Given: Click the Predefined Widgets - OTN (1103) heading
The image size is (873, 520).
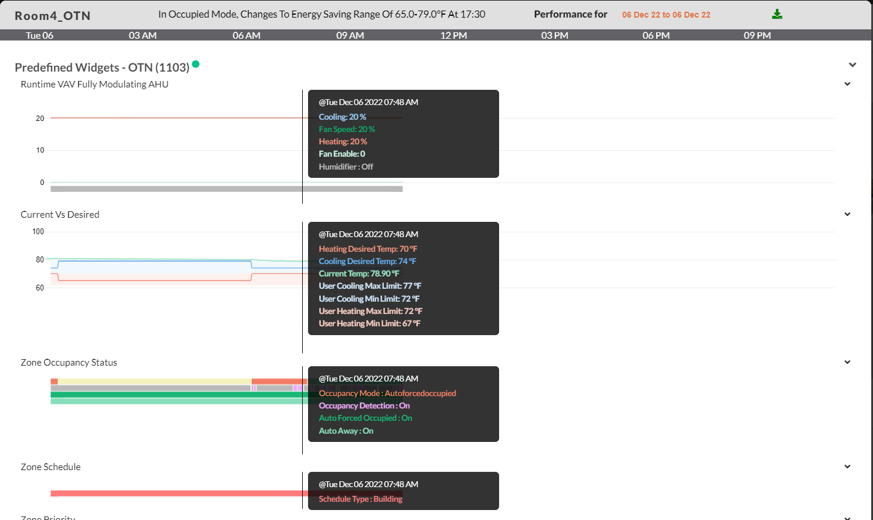Looking at the screenshot, I should point(102,67).
